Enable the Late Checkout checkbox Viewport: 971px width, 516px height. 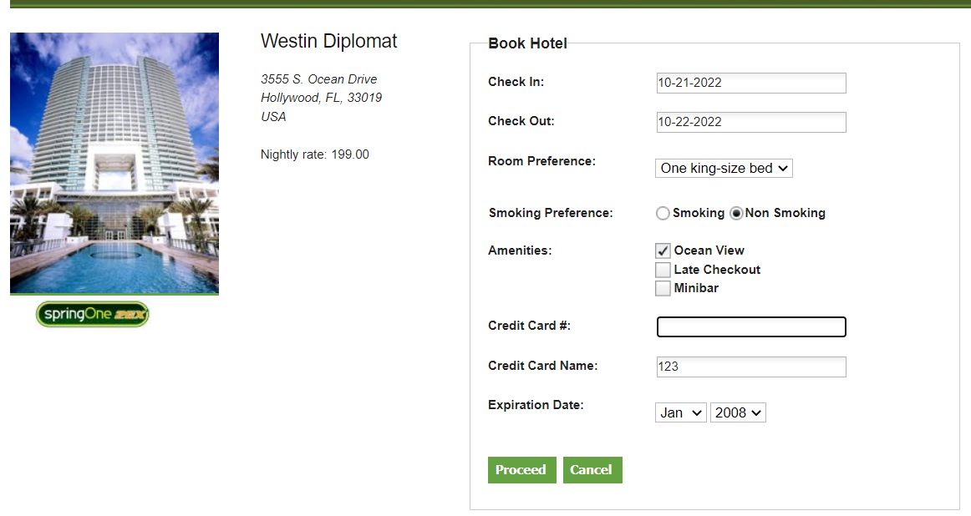point(663,270)
